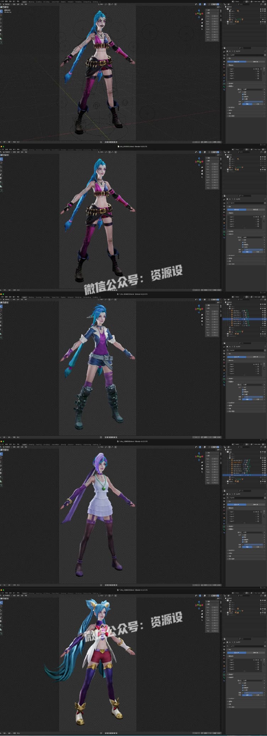The width and height of the screenshot is (267, 736).
Task: Adjust the blue Axes position slider in bottom Star Guardian window
Action: point(254,693)
